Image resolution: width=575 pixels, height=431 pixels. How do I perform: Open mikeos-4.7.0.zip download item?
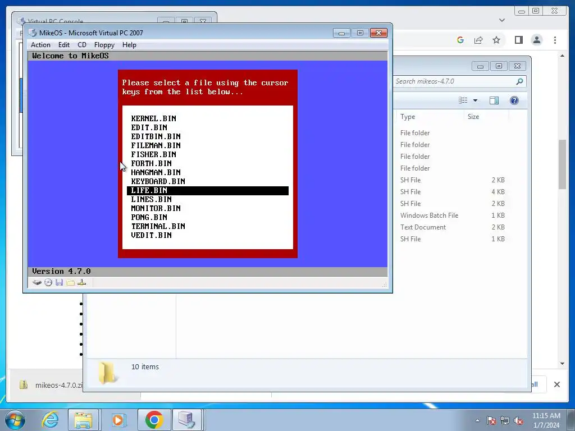coord(50,385)
